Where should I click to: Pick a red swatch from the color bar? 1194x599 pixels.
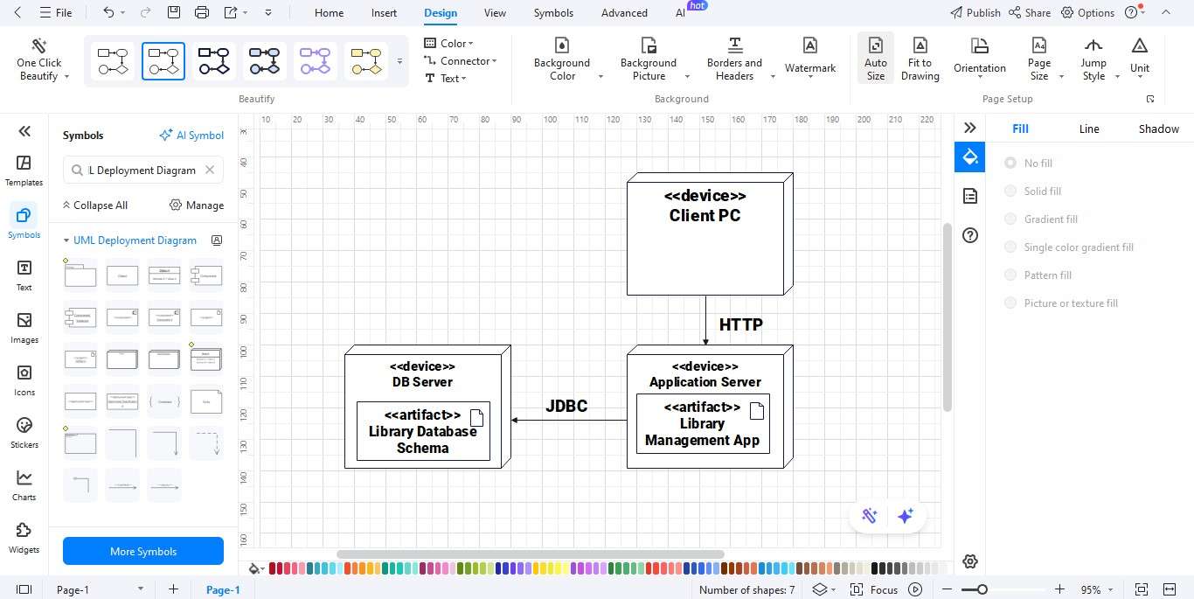pyautogui.click(x=274, y=568)
